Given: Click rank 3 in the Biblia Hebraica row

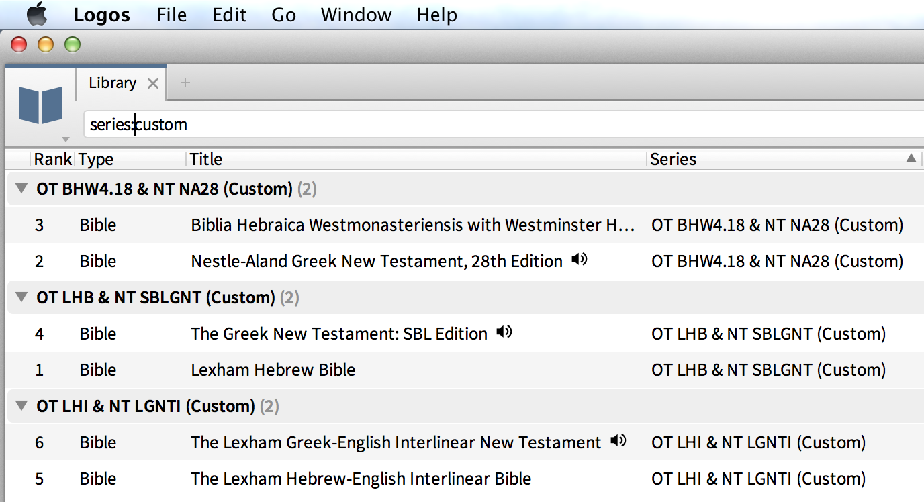Looking at the screenshot, I should point(39,225).
